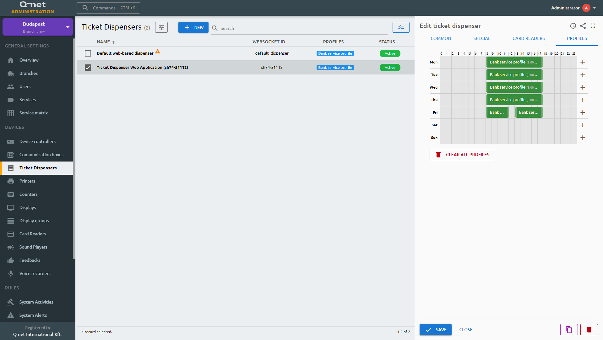This screenshot has width=603, height=340.
Task: Toggle the multi-select checklist icon button
Action: click(401, 27)
